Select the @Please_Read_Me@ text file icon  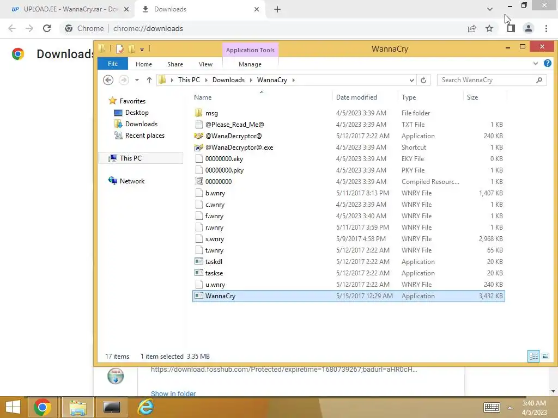tap(198, 125)
